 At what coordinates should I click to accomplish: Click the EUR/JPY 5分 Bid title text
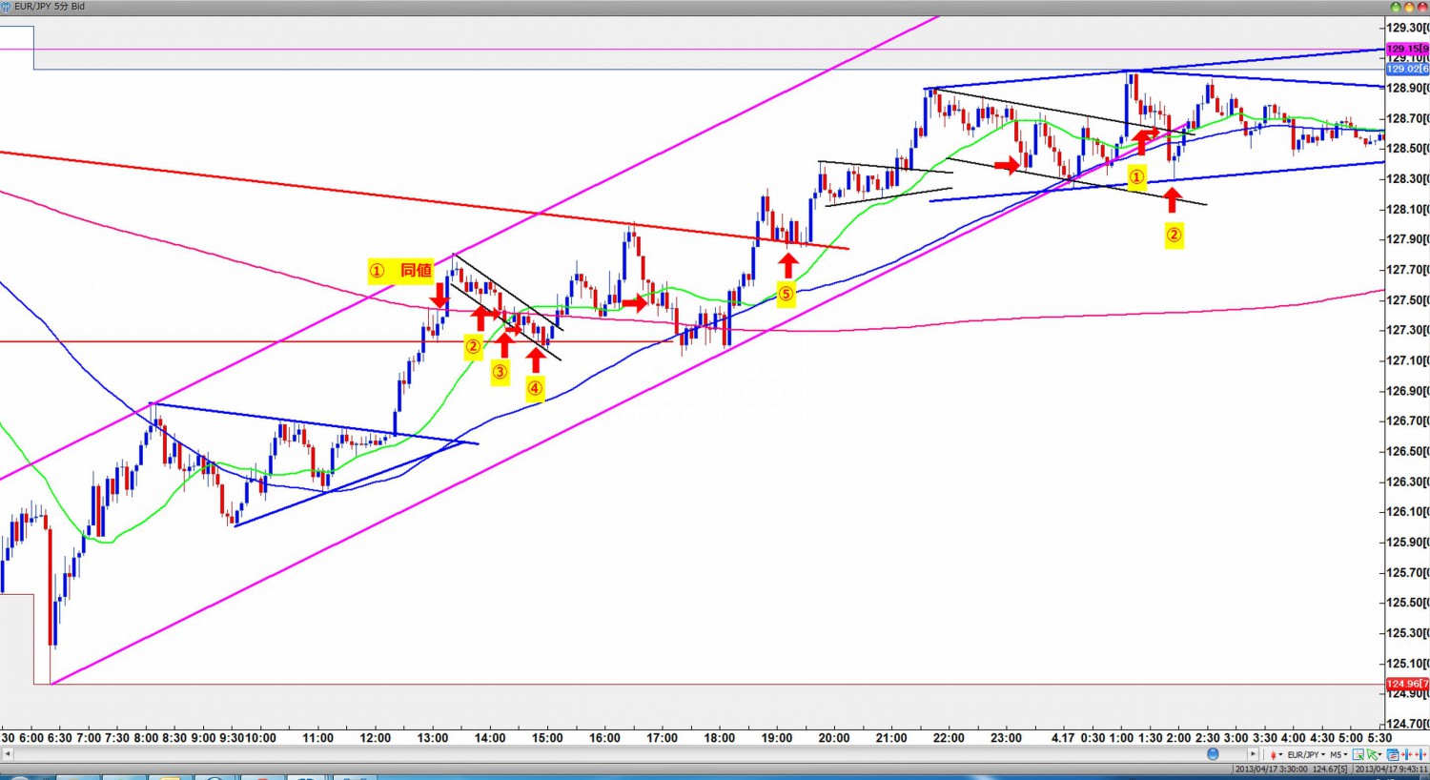pyautogui.click(x=50, y=7)
